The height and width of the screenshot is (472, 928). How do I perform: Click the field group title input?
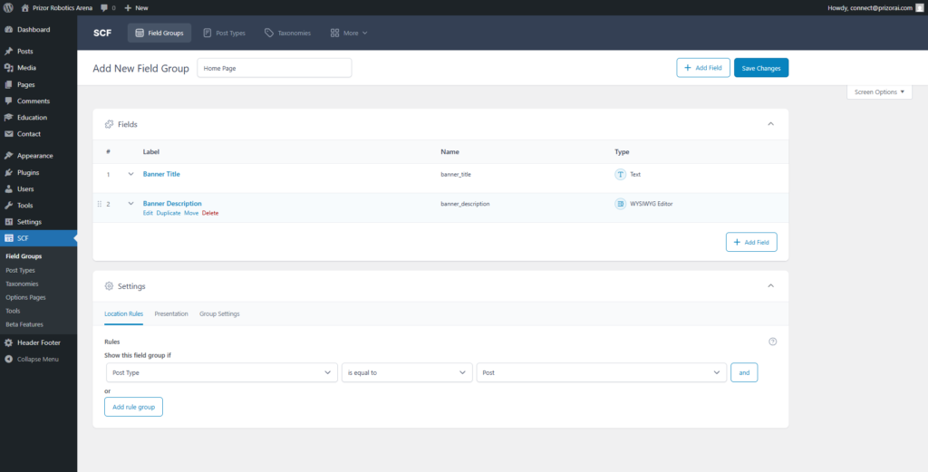pos(274,68)
